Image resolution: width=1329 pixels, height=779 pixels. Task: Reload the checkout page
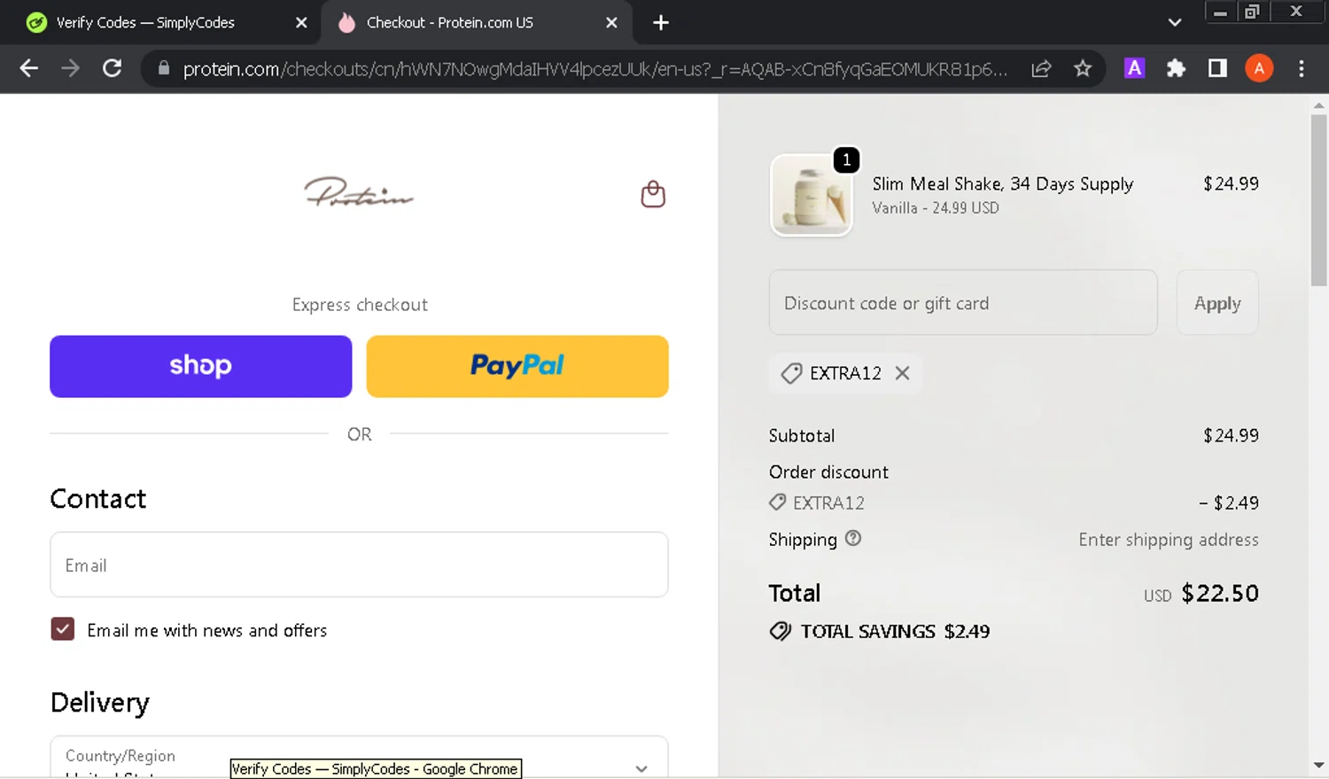pos(112,68)
